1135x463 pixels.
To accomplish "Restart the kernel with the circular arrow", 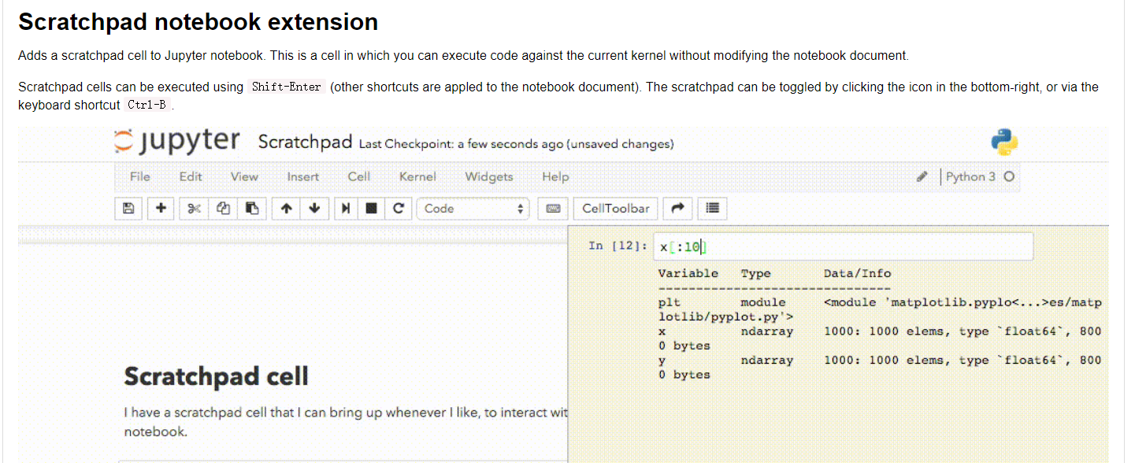I will (x=399, y=209).
